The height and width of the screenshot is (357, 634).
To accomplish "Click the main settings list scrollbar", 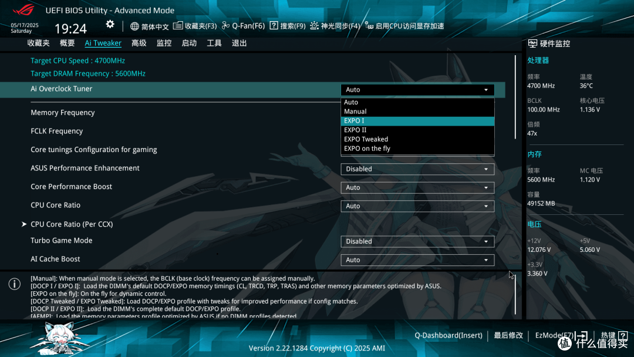I will [515, 97].
